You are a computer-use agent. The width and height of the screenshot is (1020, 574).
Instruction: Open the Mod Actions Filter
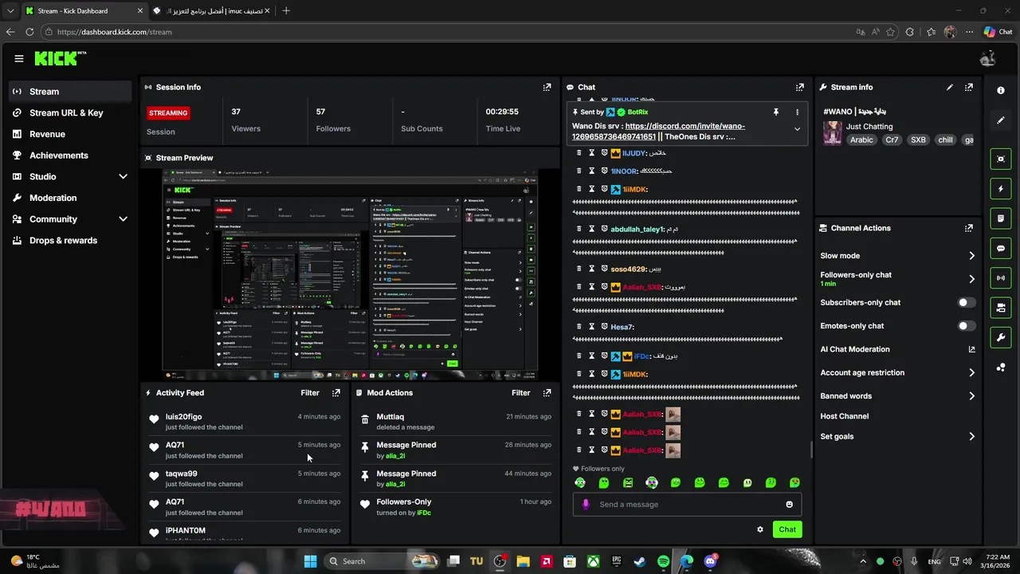pos(520,392)
